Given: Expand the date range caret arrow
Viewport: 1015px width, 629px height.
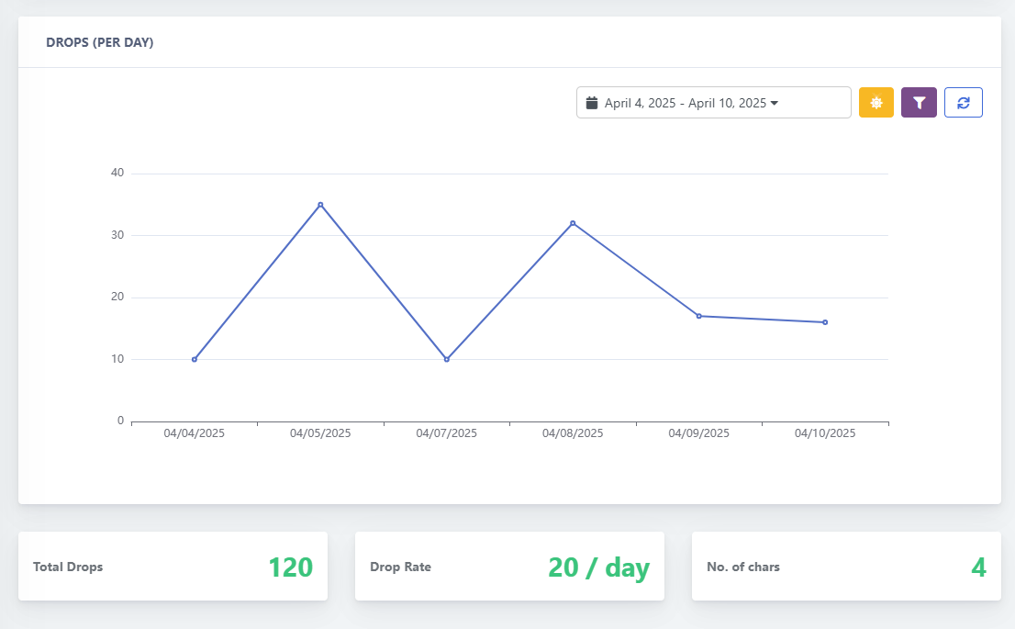Looking at the screenshot, I should click(x=775, y=104).
